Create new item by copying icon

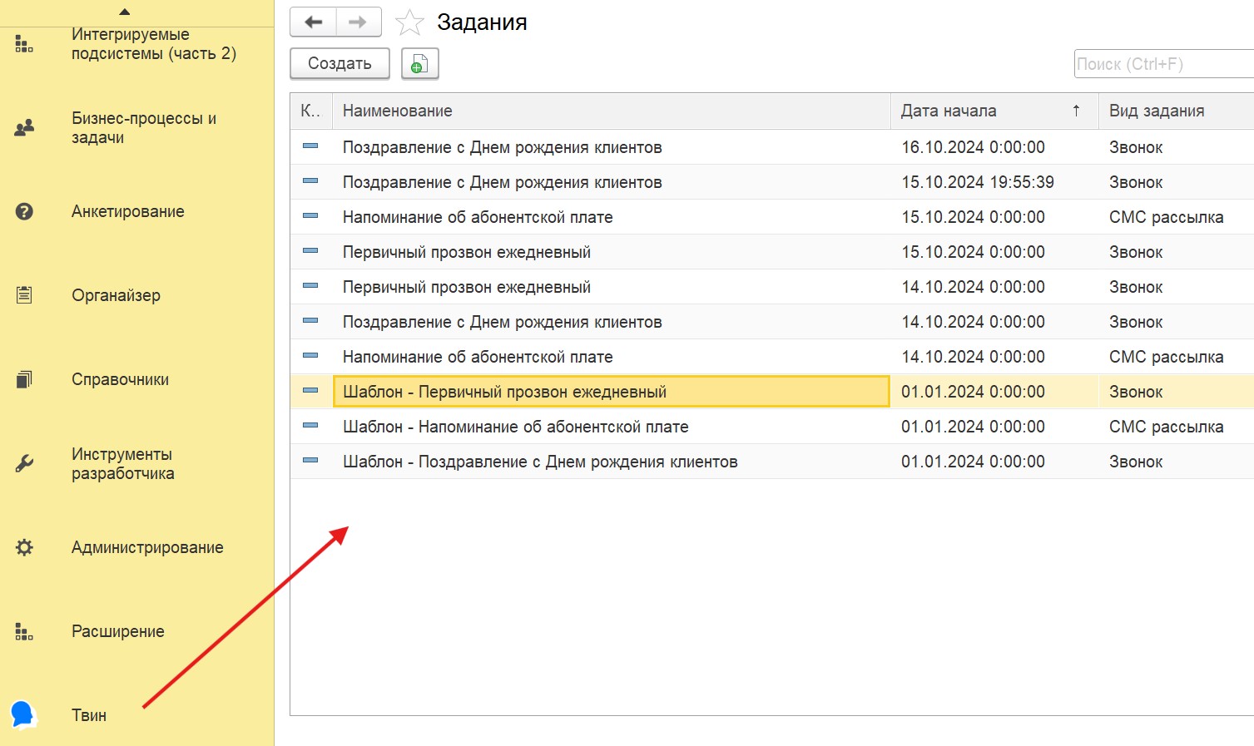pyautogui.click(x=419, y=64)
